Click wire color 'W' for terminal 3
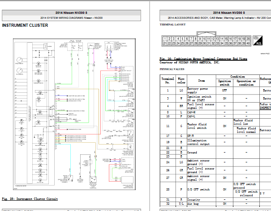Screen dimensions: 271x211 181,99
